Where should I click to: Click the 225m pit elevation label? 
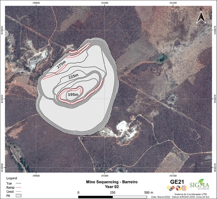[73, 76]
